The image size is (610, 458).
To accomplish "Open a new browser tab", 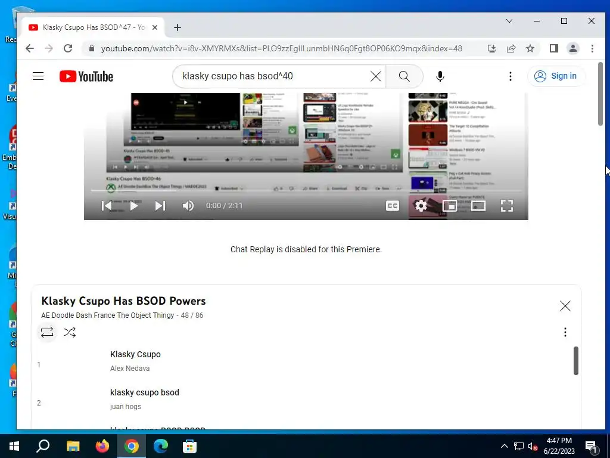I will pyautogui.click(x=178, y=27).
